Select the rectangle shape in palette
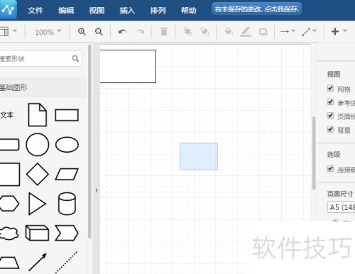This screenshot has height=274, width=355. coord(67,115)
